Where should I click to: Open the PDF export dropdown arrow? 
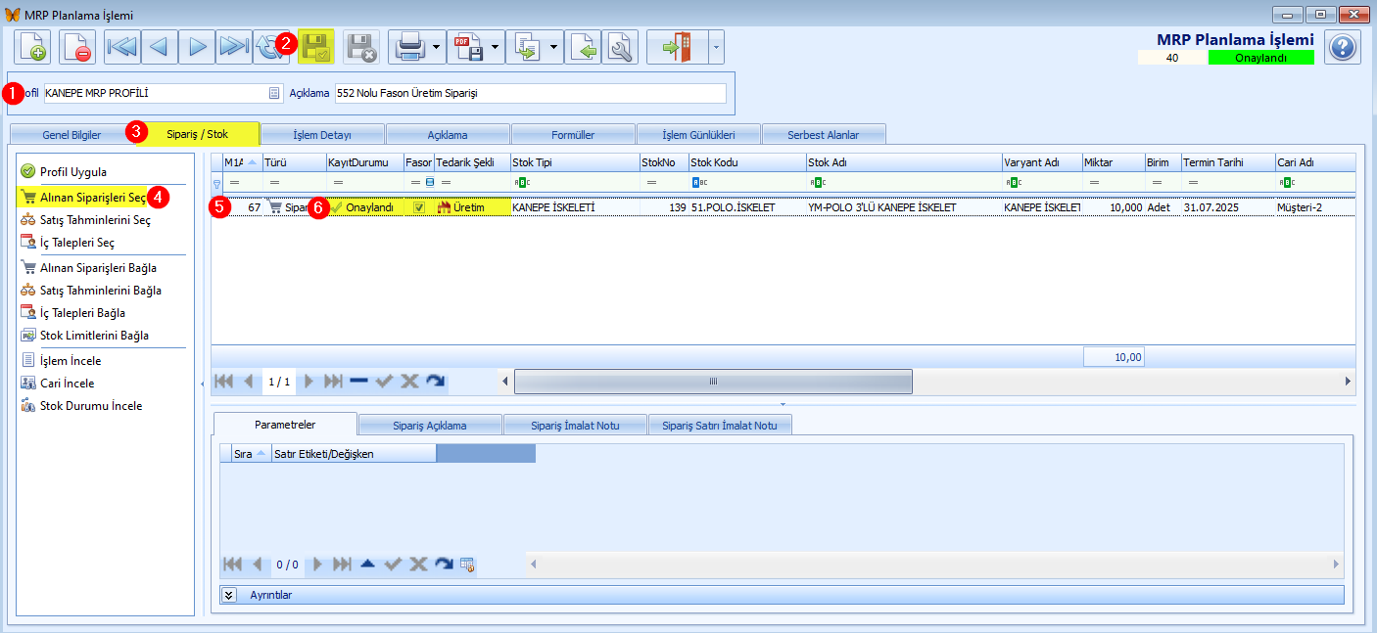click(x=495, y=47)
